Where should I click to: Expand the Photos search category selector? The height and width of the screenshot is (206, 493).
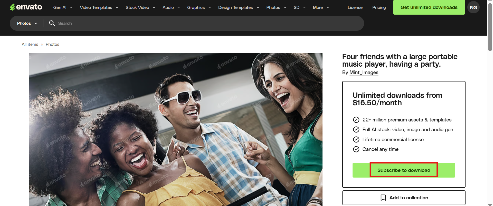pyautogui.click(x=27, y=23)
